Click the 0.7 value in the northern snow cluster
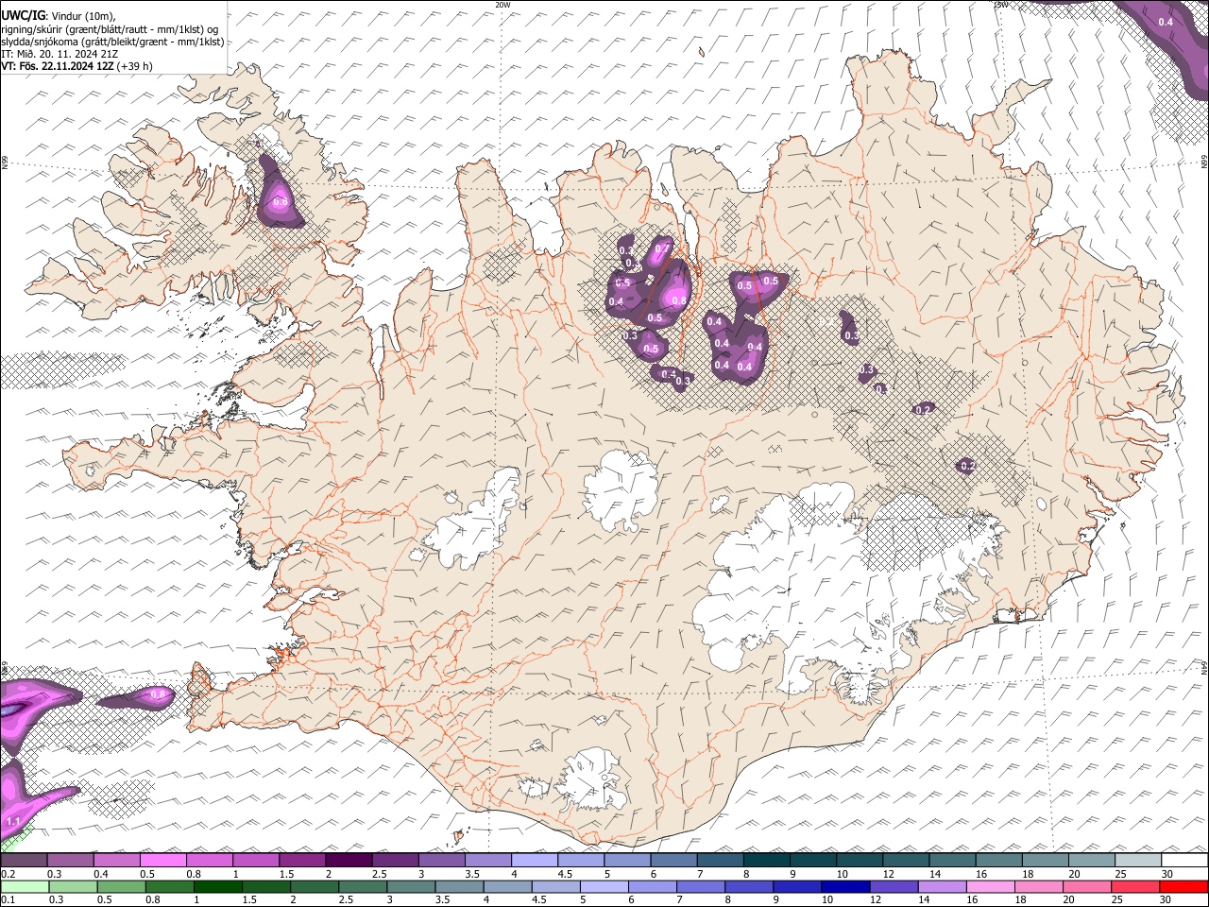1209x907 pixels. pyautogui.click(x=662, y=250)
